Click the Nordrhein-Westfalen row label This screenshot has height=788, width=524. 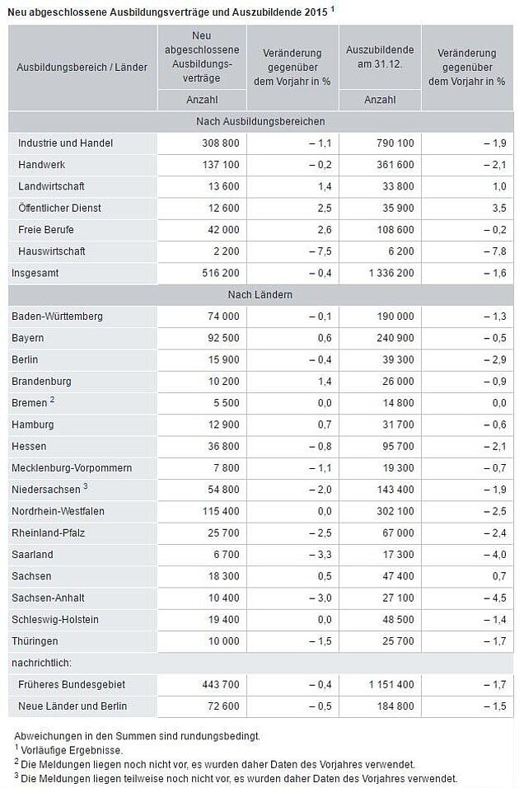(x=58, y=512)
